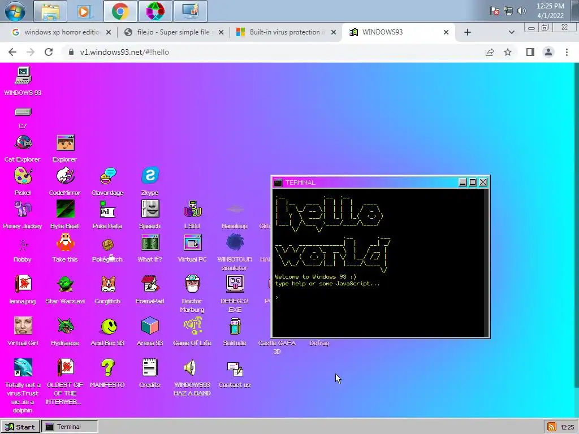
Task: Open Poney Jockey icon
Action: 23,209
